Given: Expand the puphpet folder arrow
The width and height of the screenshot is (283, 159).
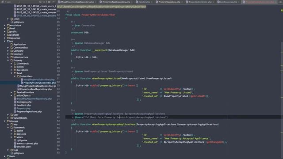Looking at the screenshot, I should (x=5, y=35).
